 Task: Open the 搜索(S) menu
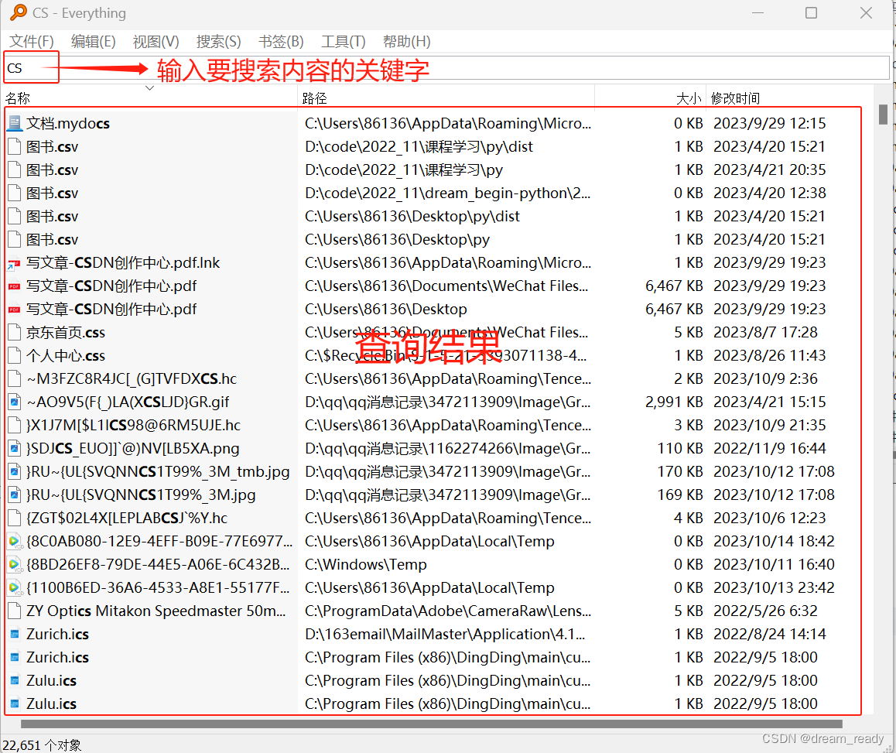pos(217,41)
